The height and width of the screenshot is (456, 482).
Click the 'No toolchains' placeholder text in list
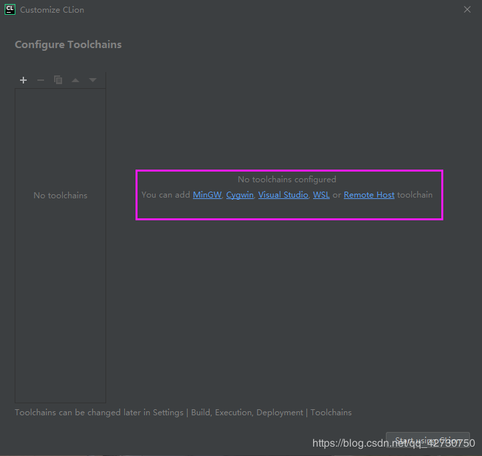tap(60, 196)
